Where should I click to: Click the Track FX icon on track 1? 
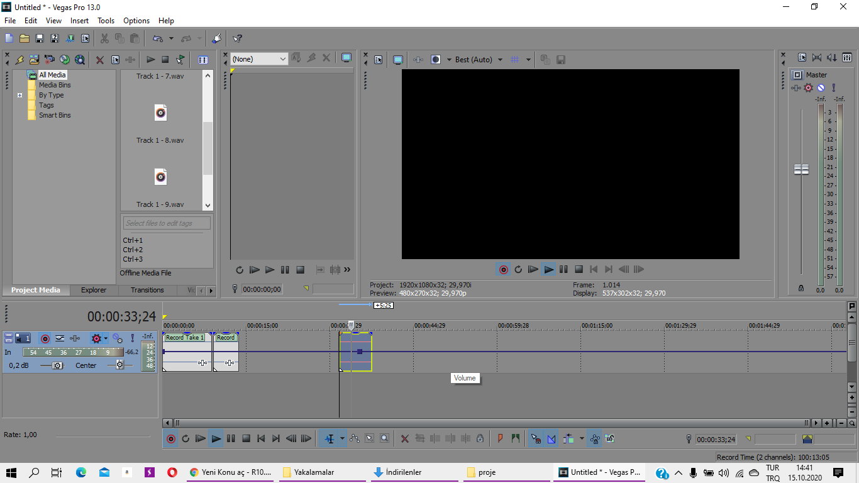[75, 338]
